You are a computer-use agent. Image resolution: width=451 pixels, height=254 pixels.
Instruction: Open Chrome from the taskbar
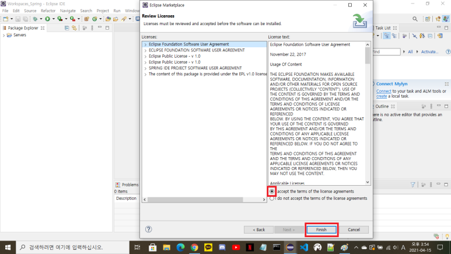click(x=194, y=248)
